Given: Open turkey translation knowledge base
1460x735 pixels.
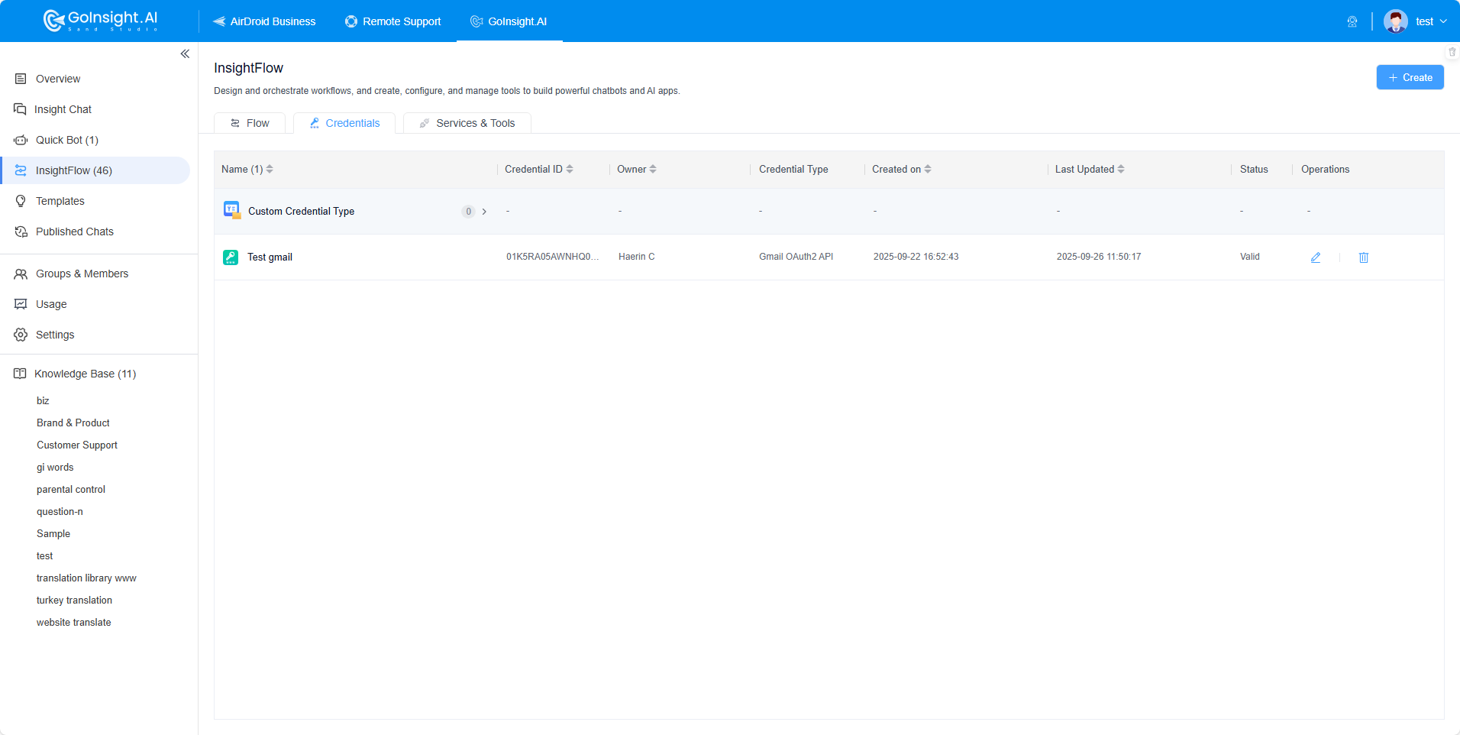Looking at the screenshot, I should point(74,600).
